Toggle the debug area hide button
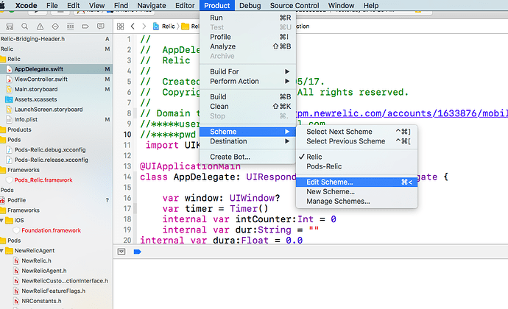508x309 pixels. [121, 252]
